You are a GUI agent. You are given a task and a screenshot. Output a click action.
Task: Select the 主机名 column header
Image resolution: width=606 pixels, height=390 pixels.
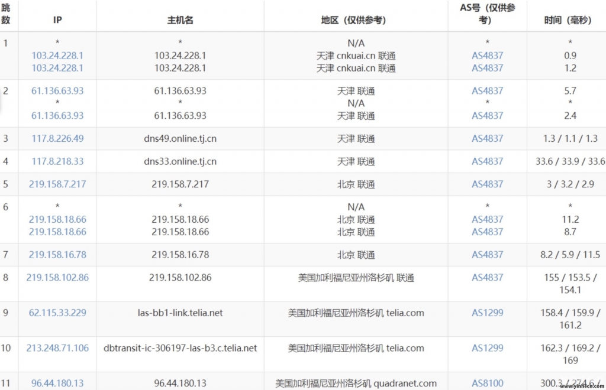(179, 19)
